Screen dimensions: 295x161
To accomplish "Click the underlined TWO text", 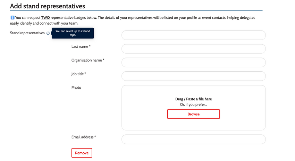I will tap(45, 18).
